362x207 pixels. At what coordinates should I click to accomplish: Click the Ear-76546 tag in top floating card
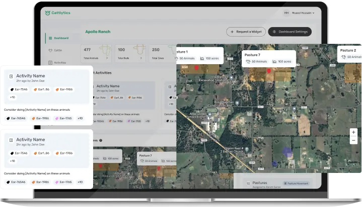coord(16,118)
